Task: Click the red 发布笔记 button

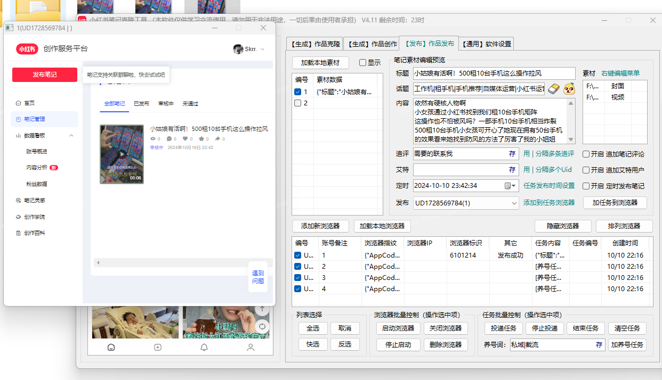Action: (44, 75)
